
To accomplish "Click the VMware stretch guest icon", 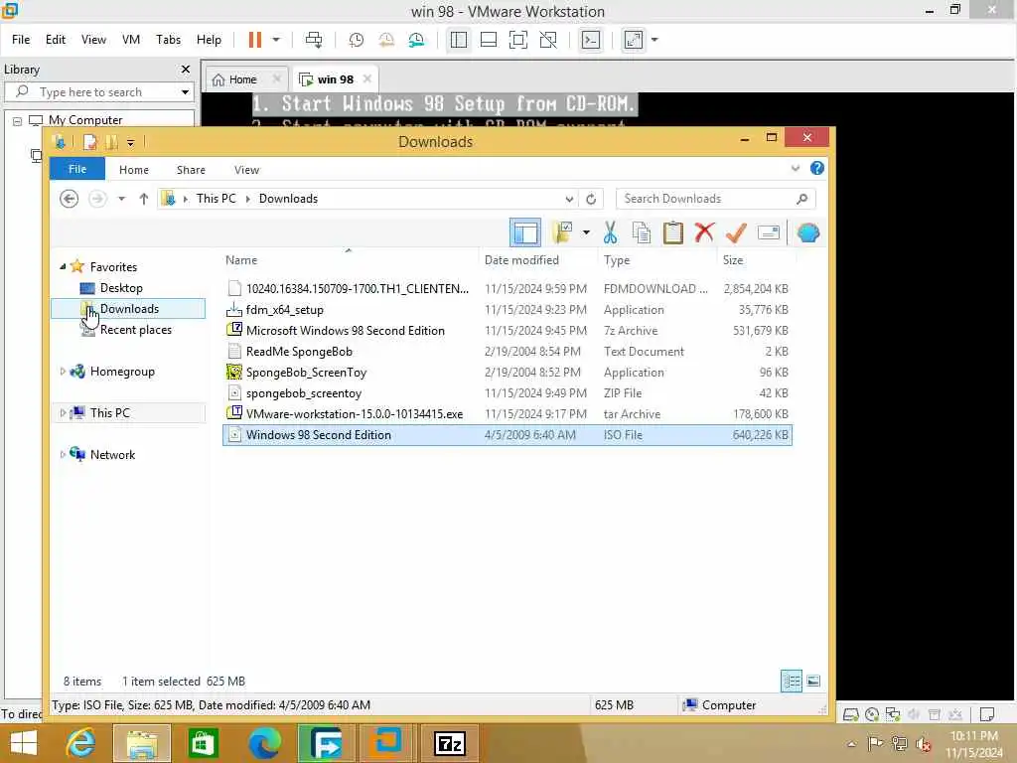I will (634, 40).
